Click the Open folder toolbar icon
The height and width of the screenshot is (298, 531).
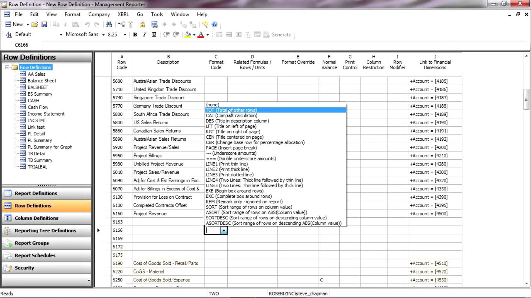pos(35,24)
